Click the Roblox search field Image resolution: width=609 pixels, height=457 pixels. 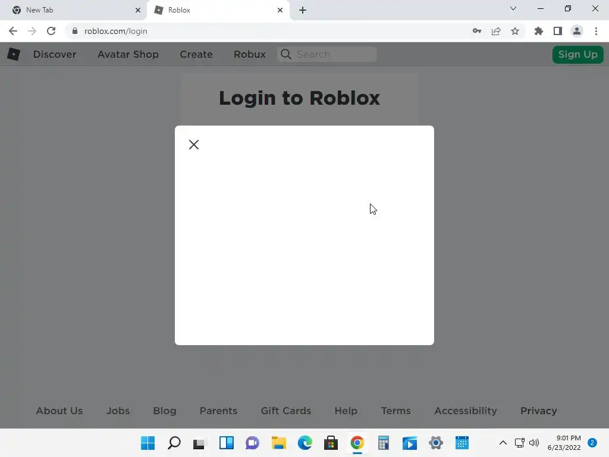pos(327,54)
